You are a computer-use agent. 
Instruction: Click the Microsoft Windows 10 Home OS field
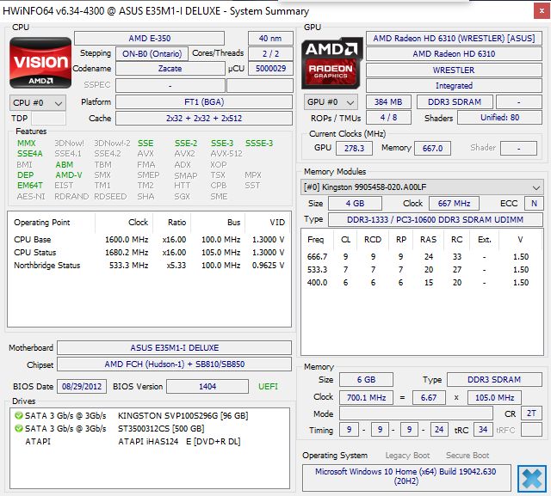pyautogui.click(x=406, y=477)
